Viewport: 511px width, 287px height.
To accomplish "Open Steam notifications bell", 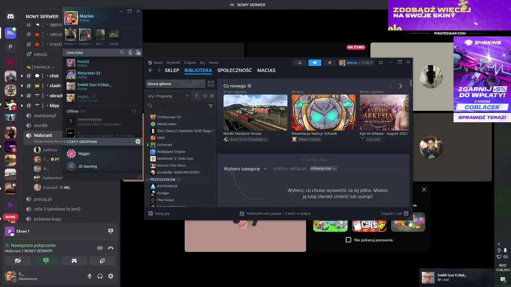I will pos(330,63).
